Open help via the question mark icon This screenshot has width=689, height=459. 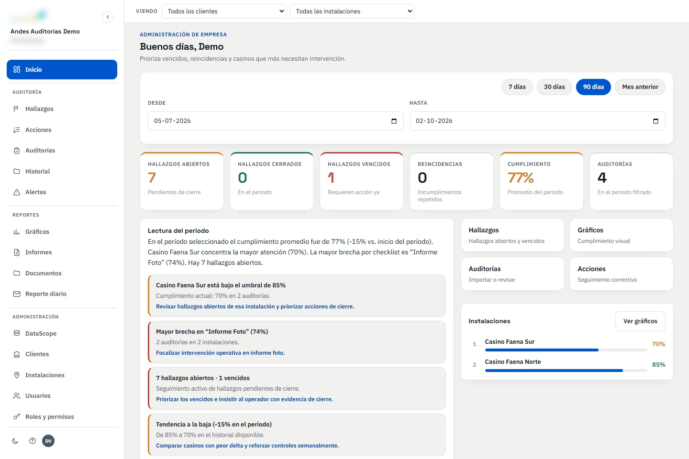point(33,441)
